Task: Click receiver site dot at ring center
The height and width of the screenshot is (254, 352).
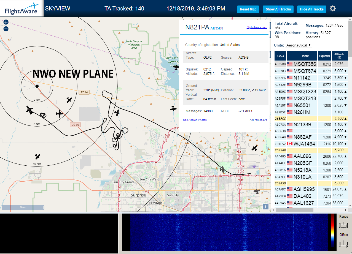Action: click(37, 86)
